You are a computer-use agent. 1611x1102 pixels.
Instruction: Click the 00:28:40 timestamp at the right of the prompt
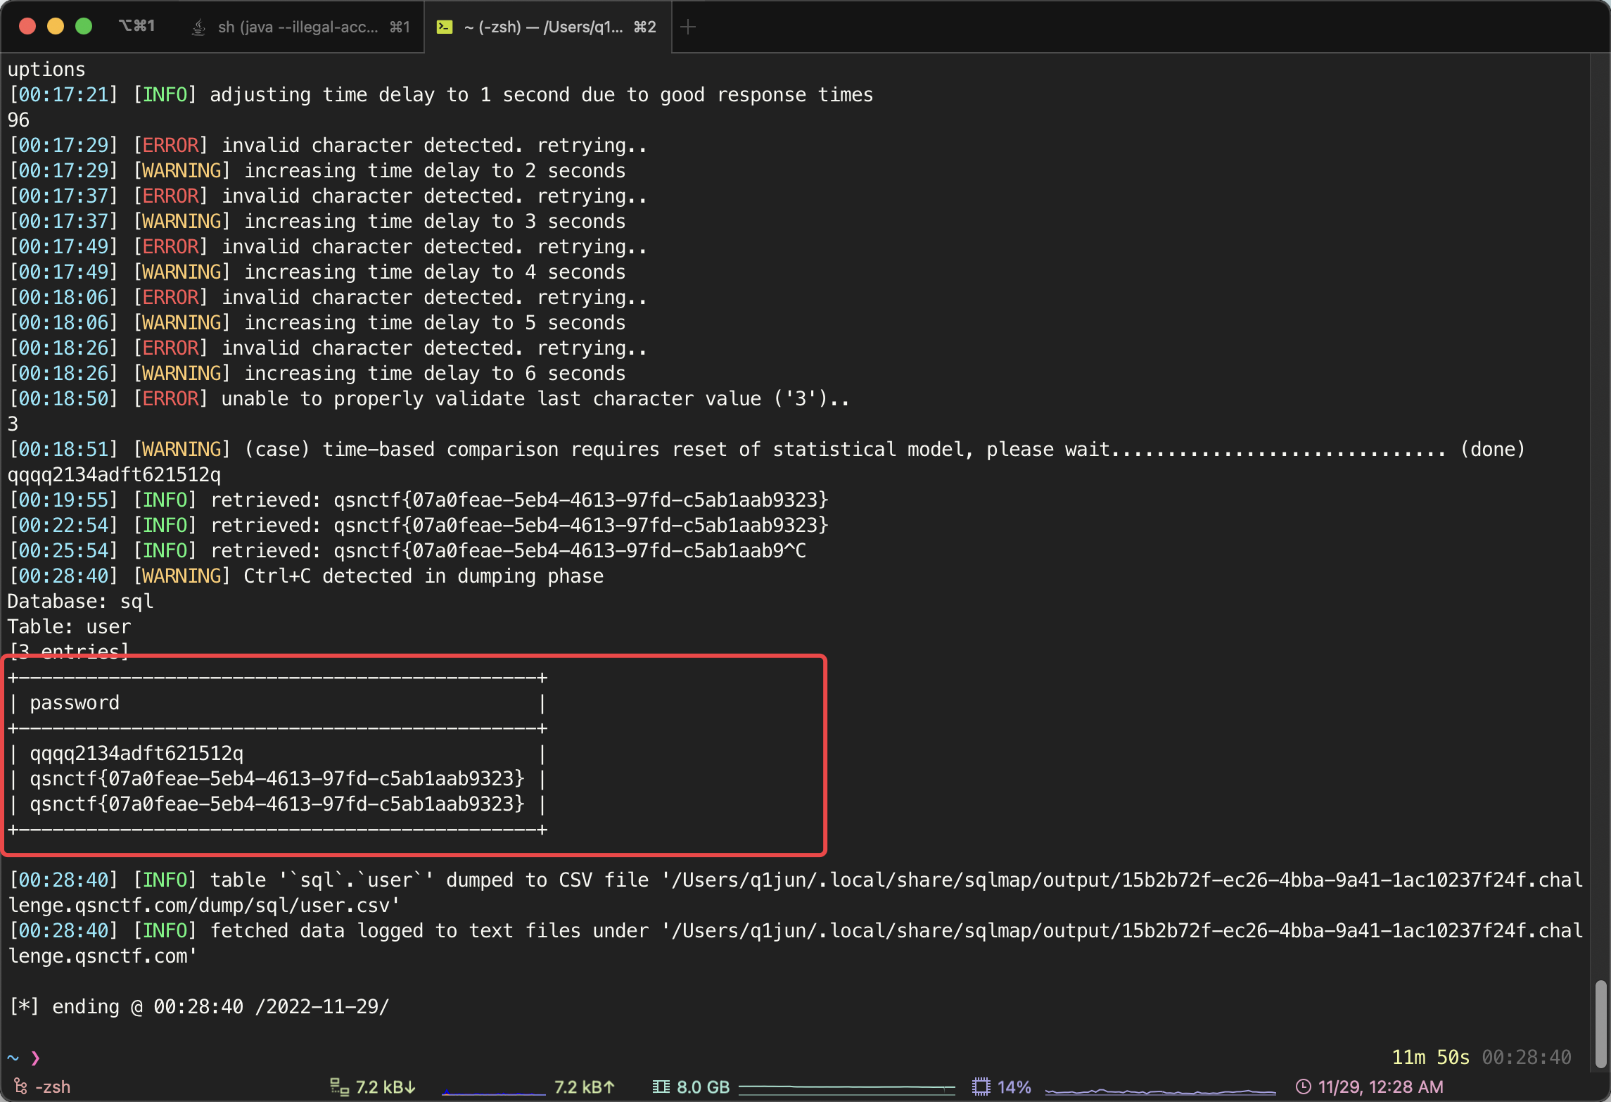click(x=1526, y=1057)
